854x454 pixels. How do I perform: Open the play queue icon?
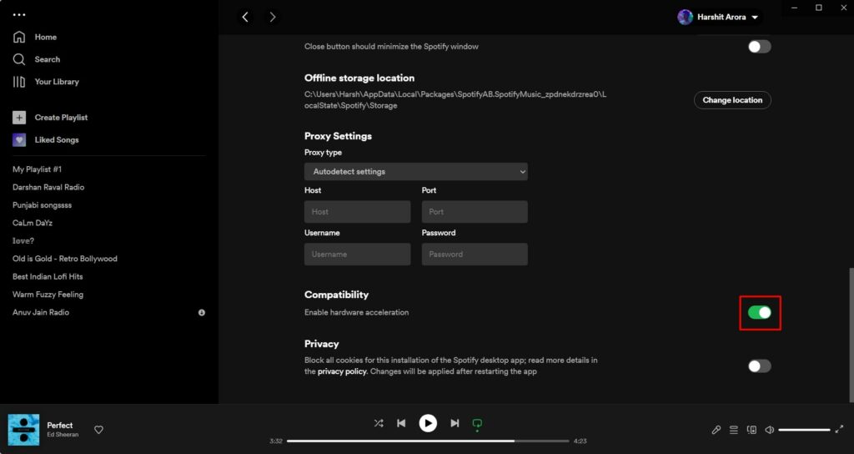734,430
